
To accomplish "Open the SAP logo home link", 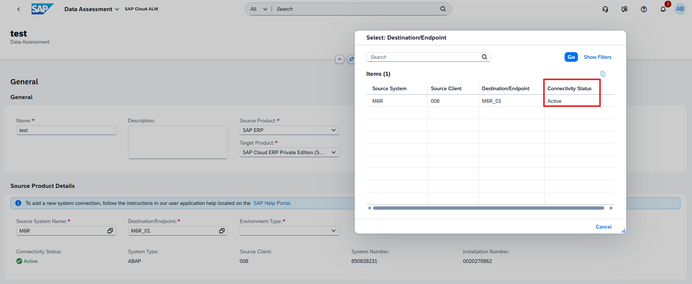I will [42, 9].
